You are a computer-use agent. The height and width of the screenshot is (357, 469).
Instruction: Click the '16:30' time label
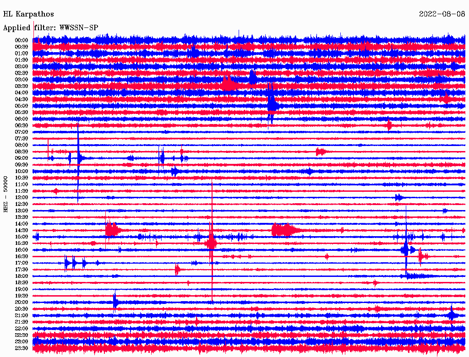[22, 257]
